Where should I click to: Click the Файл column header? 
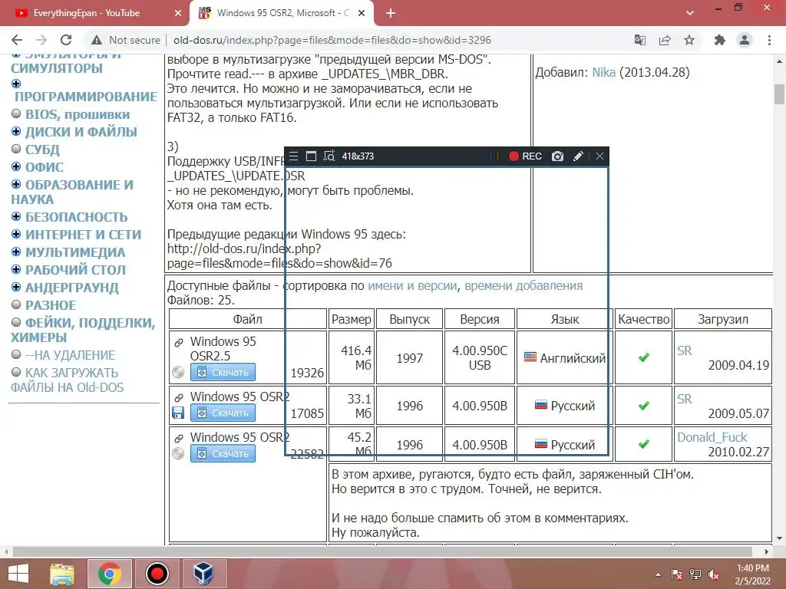pyautogui.click(x=248, y=319)
